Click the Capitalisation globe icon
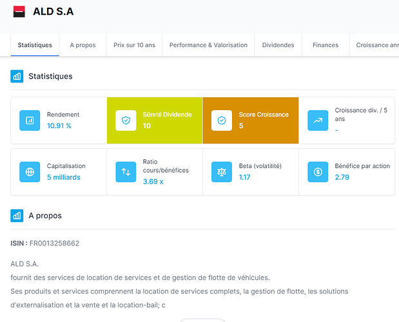 30,172
